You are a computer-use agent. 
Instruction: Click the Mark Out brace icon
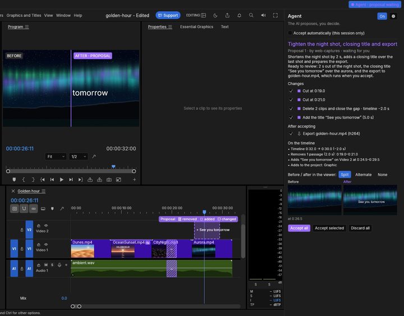pos(33,180)
